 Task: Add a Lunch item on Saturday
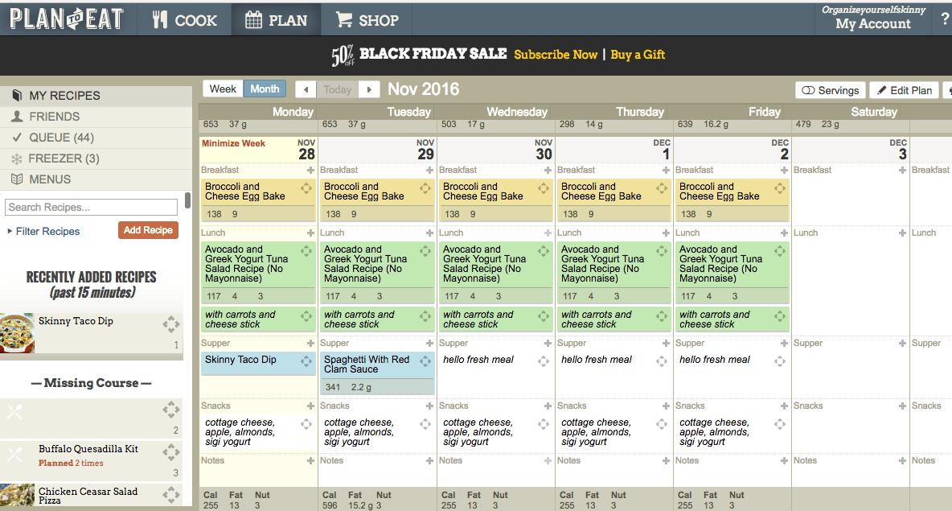[x=902, y=233]
